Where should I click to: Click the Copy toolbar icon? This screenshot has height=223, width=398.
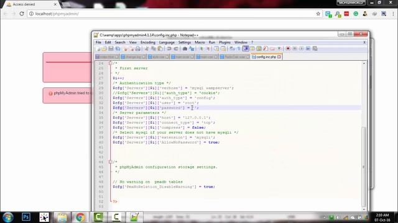[x=154, y=48]
